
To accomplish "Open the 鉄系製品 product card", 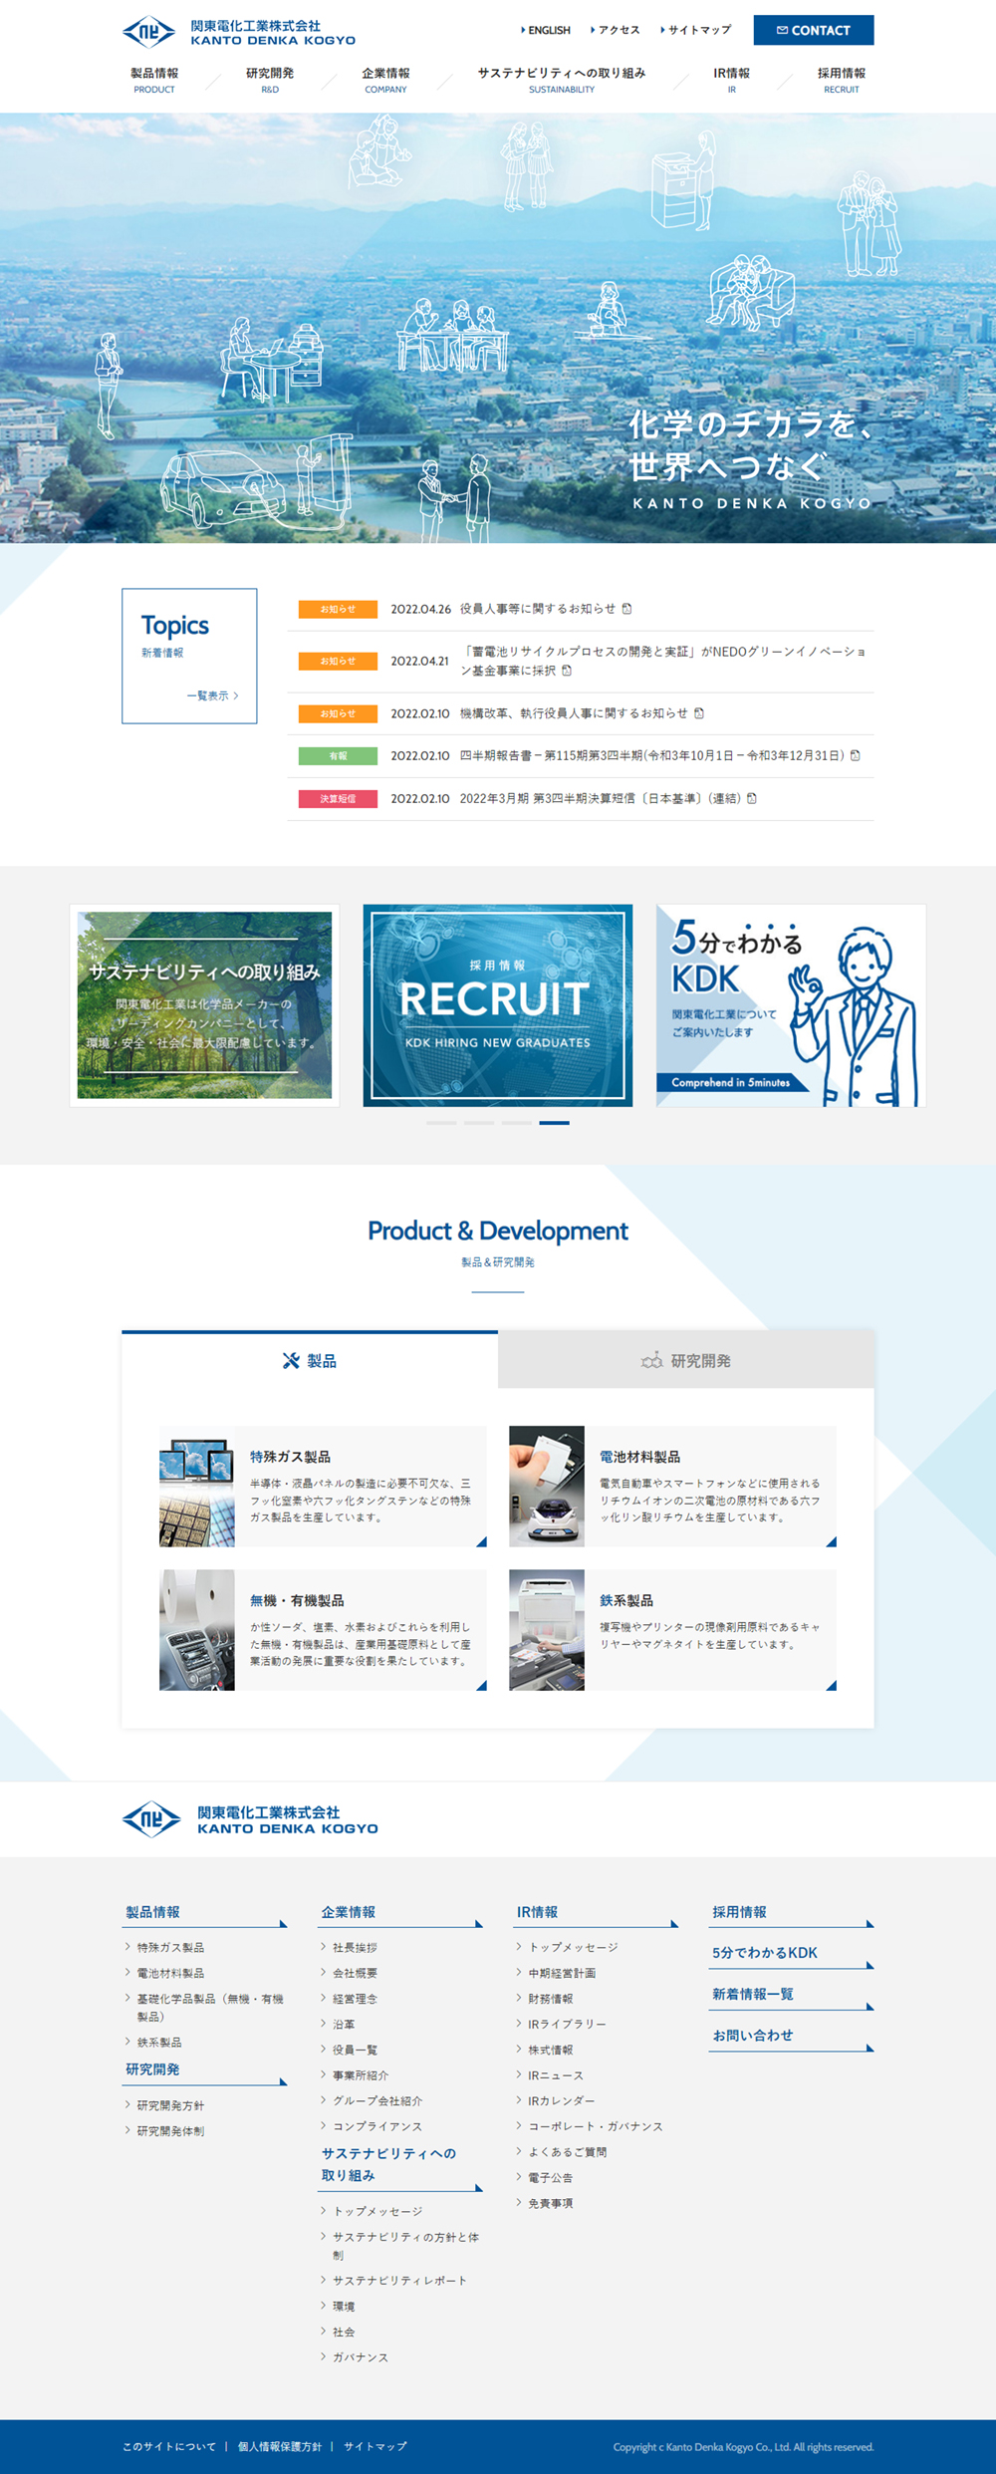I will (672, 1630).
